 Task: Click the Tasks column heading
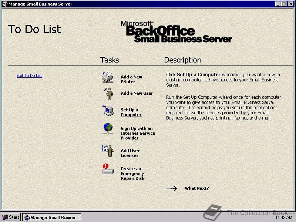coord(110,60)
